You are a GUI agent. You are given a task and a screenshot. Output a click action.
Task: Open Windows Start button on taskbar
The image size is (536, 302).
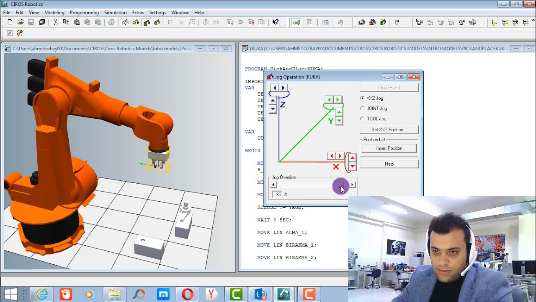[x=11, y=294]
